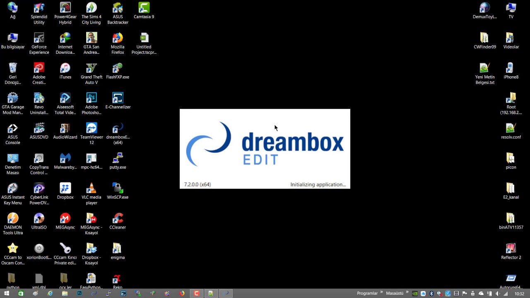Open Power4Gear Hybrid shortcut
Image resolution: width=530 pixels, height=298 pixels.
(65, 13)
